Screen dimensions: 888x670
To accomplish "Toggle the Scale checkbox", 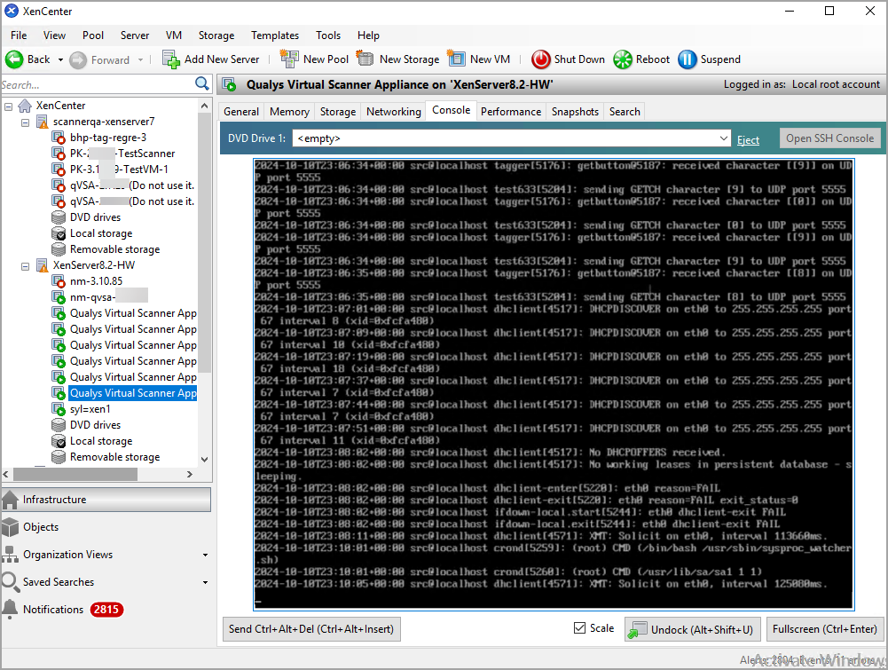I will coord(579,628).
